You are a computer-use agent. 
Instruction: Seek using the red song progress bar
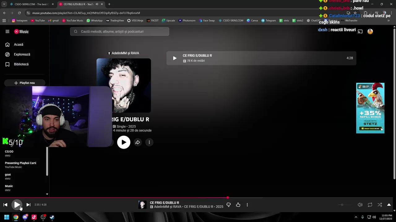pyautogui.click(x=198, y=198)
